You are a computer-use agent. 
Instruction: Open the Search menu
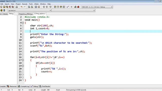7,4
